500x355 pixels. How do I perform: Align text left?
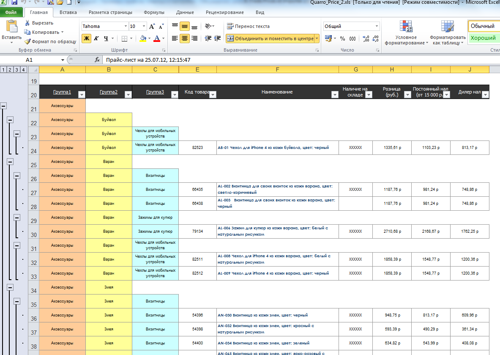click(x=175, y=39)
